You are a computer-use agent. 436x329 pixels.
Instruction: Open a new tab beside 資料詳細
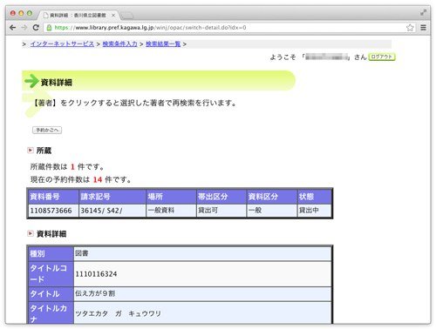click(126, 16)
